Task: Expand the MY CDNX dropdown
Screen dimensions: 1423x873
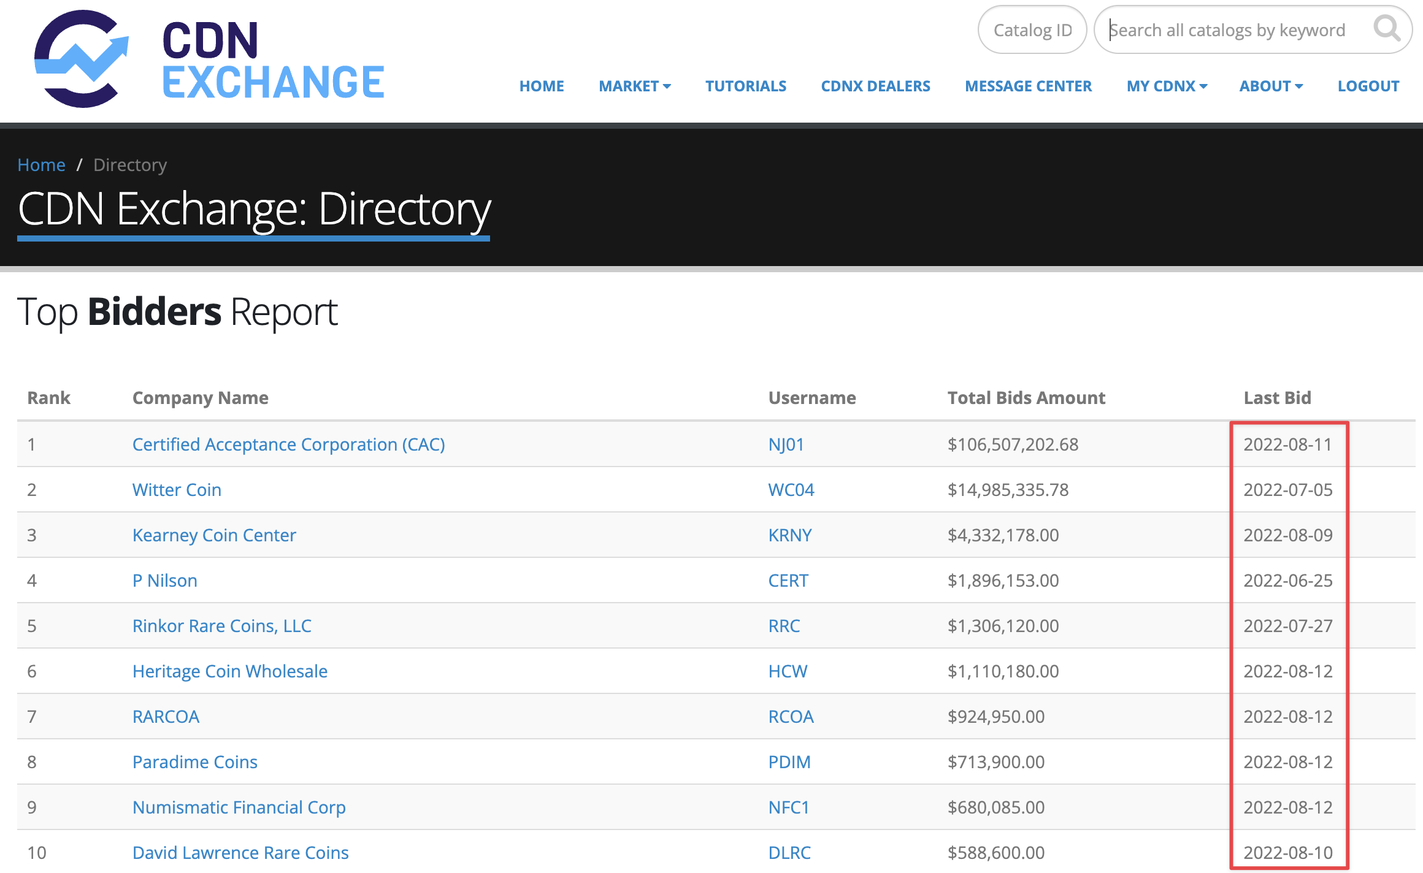Action: coord(1167,86)
